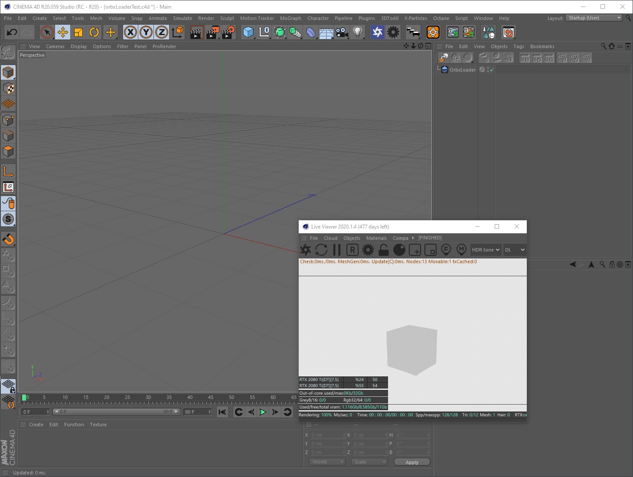Open the Simulate menu

(x=183, y=18)
